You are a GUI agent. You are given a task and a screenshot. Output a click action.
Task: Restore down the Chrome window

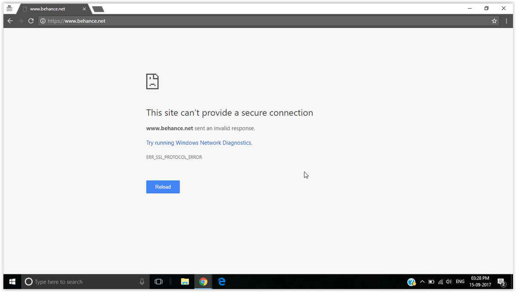(487, 8)
